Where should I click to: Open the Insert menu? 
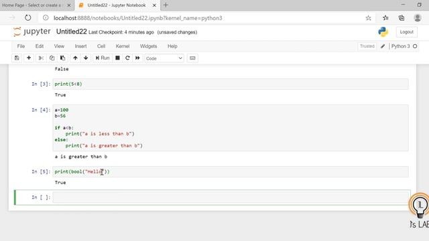point(80,46)
